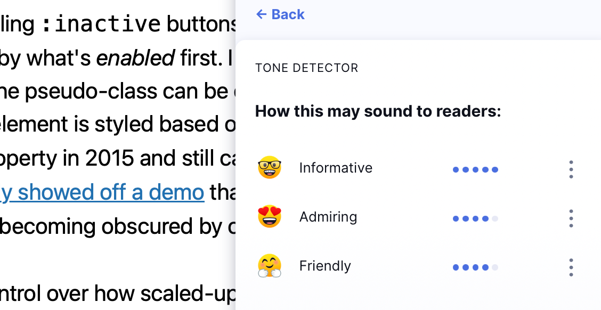Select the Admiring tone label

(x=328, y=217)
